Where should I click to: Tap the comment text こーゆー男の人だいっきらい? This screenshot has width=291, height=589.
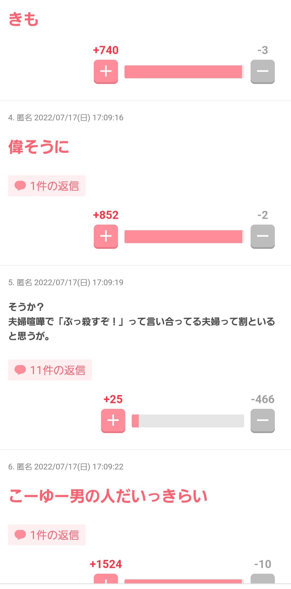[108, 496]
